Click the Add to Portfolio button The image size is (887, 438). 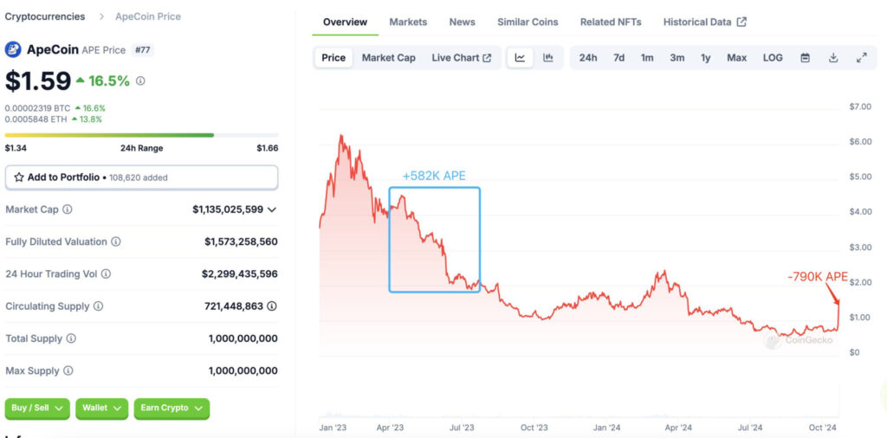[x=141, y=177]
